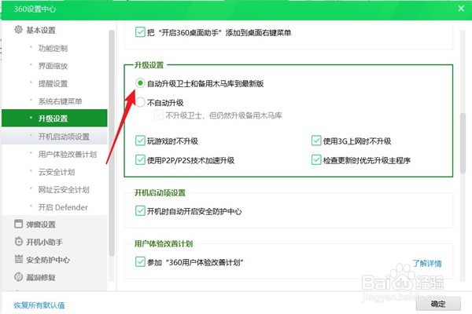
Task: Open 功能定制 in the sidebar
Action: (x=54, y=48)
